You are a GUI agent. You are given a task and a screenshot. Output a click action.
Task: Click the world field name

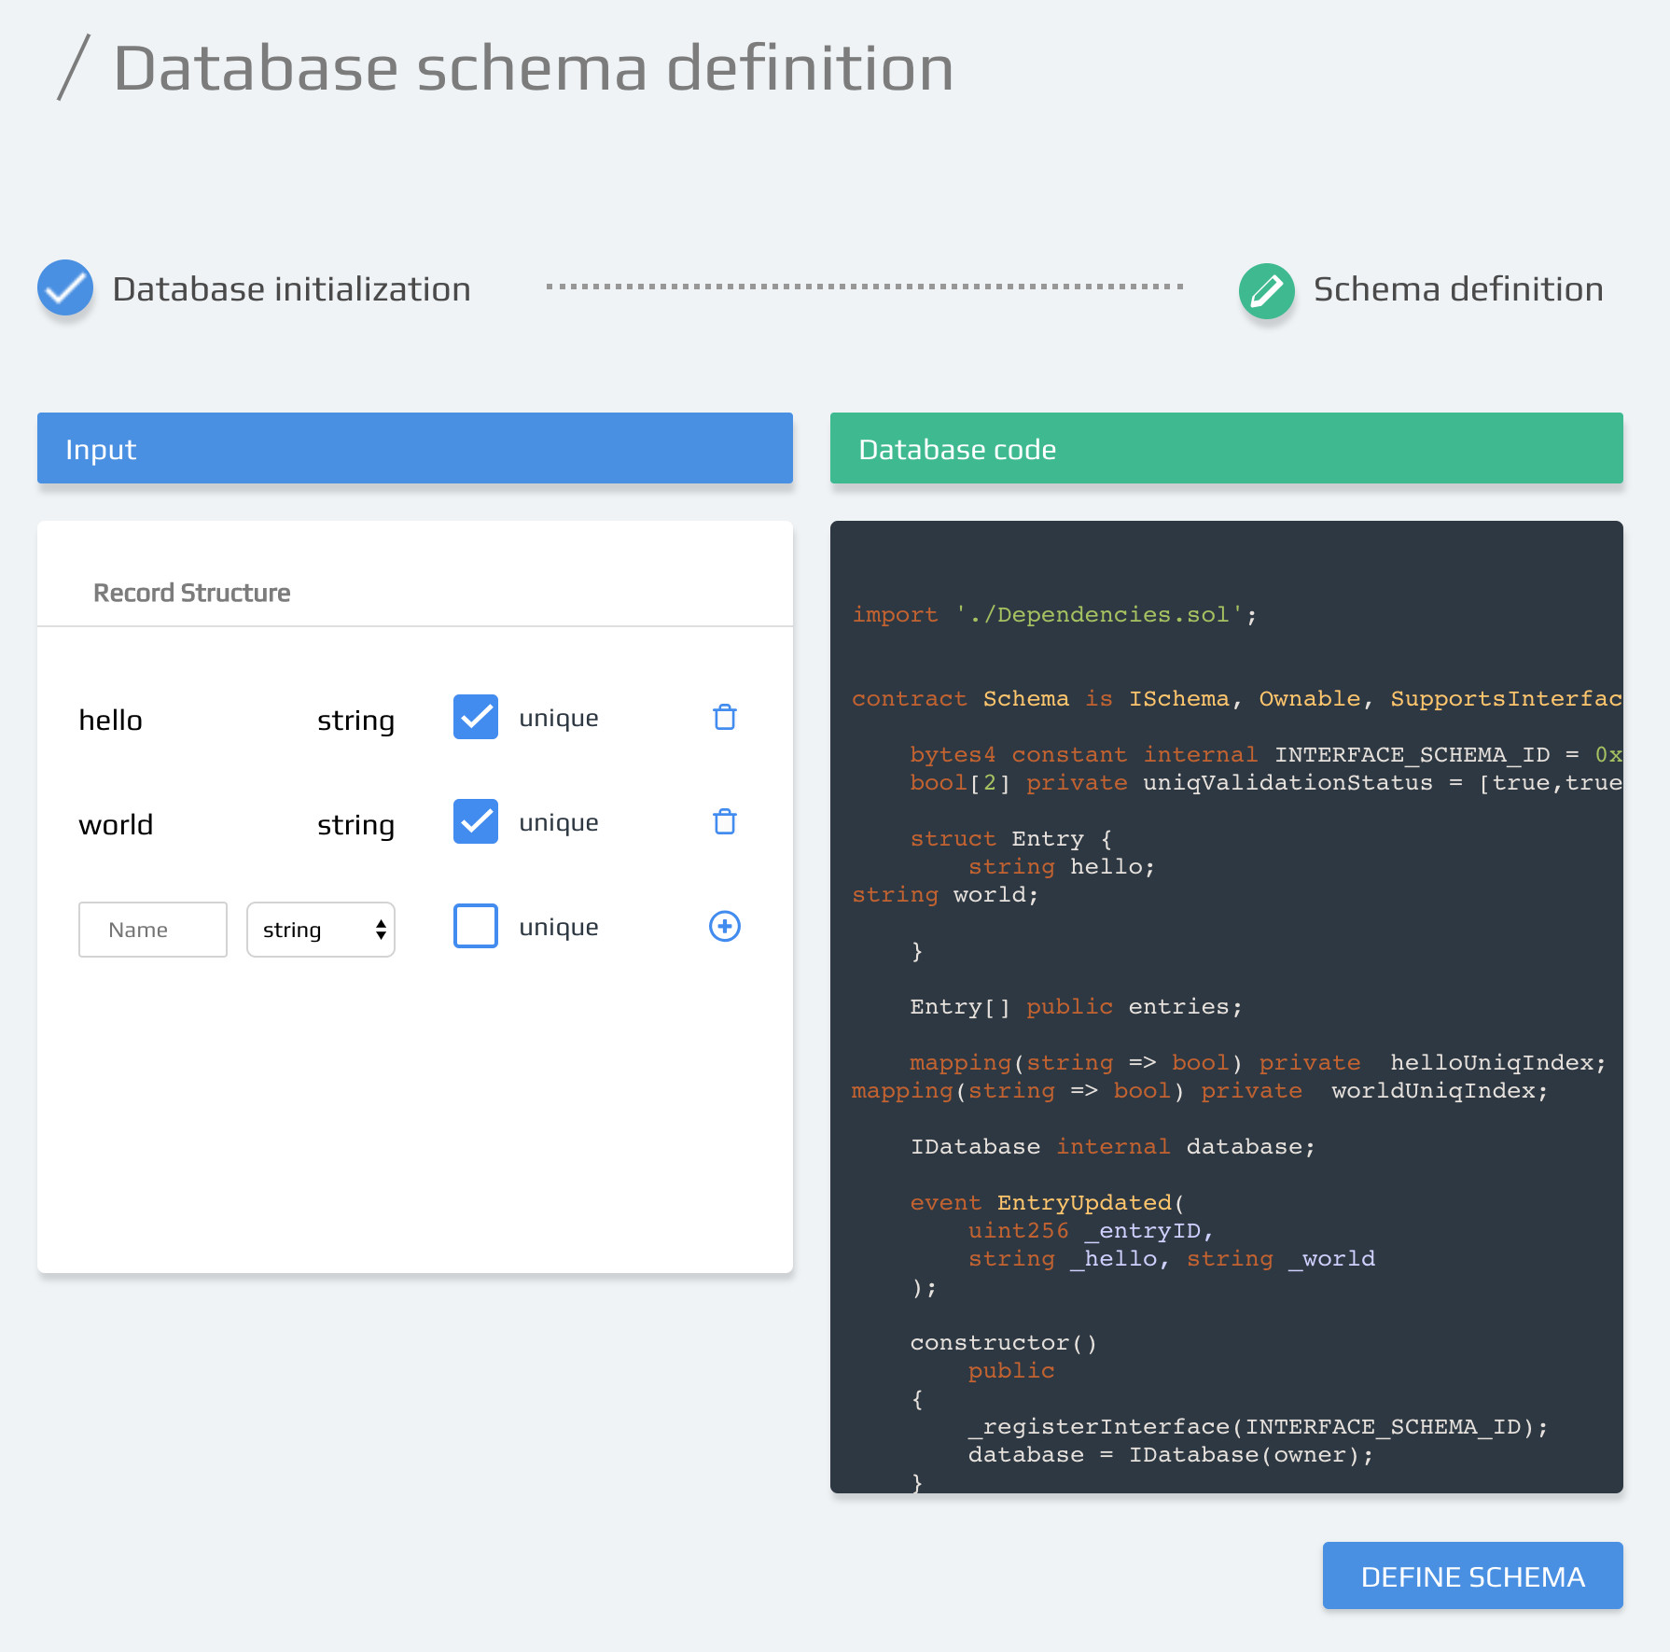[x=116, y=825]
